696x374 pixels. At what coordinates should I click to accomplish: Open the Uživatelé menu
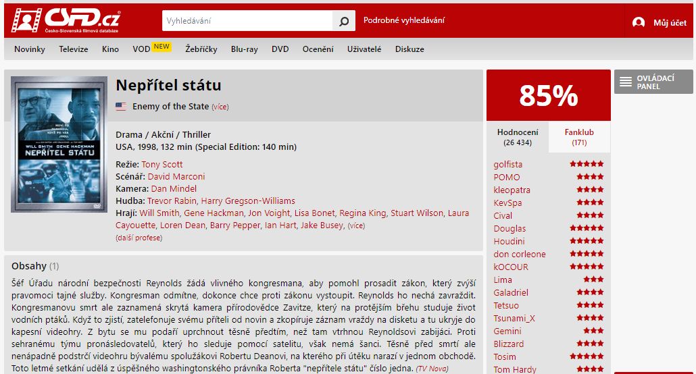[x=364, y=49]
